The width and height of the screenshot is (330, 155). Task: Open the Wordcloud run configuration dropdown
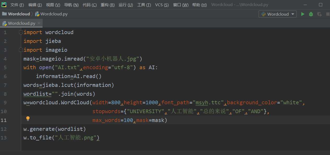278,14
